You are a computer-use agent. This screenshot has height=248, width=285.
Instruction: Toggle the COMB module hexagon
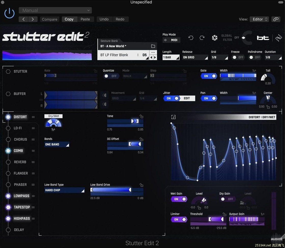pos(8,151)
